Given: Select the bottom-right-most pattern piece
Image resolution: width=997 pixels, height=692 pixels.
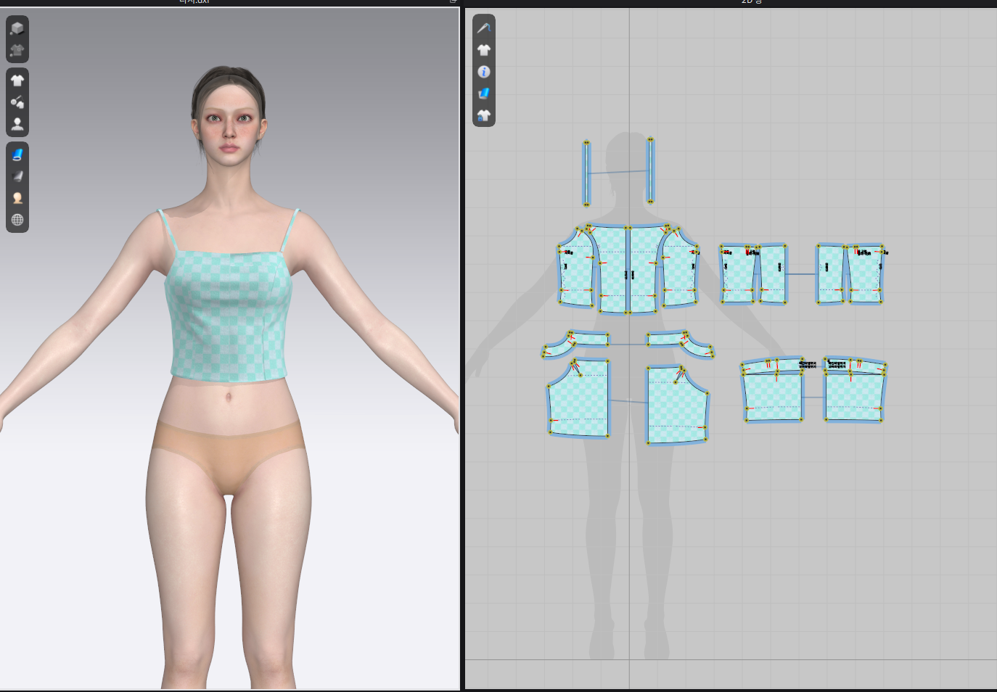Looking at the screenshot, I should click(855, 395).
